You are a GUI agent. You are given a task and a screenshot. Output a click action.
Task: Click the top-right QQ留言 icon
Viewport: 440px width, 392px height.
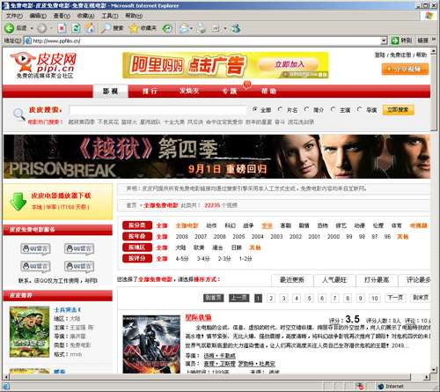coord(79,249)
